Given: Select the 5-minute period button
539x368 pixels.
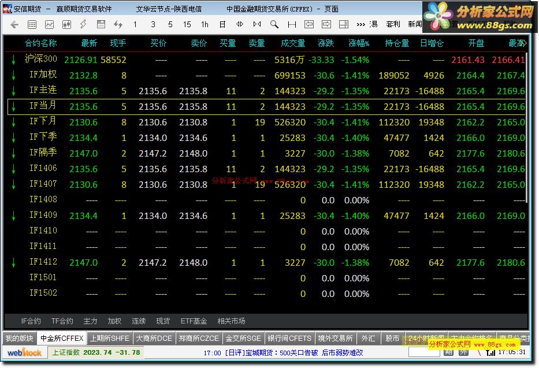Looking at the screenshot, I should coord(170,24).
